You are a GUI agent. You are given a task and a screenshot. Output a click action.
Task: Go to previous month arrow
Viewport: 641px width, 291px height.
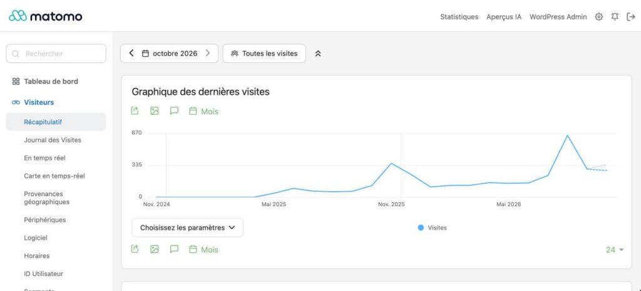pyautogui.click(x=131, y=53)
